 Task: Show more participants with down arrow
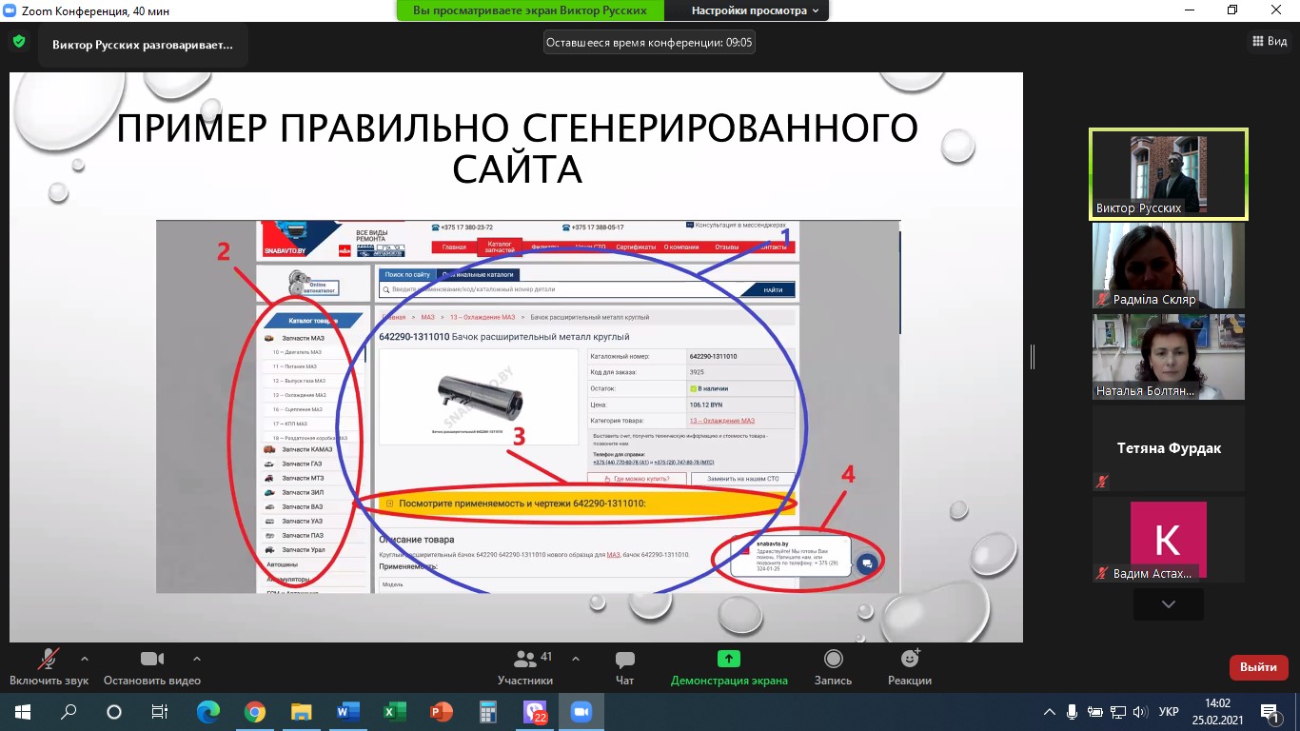[1169, 603]
